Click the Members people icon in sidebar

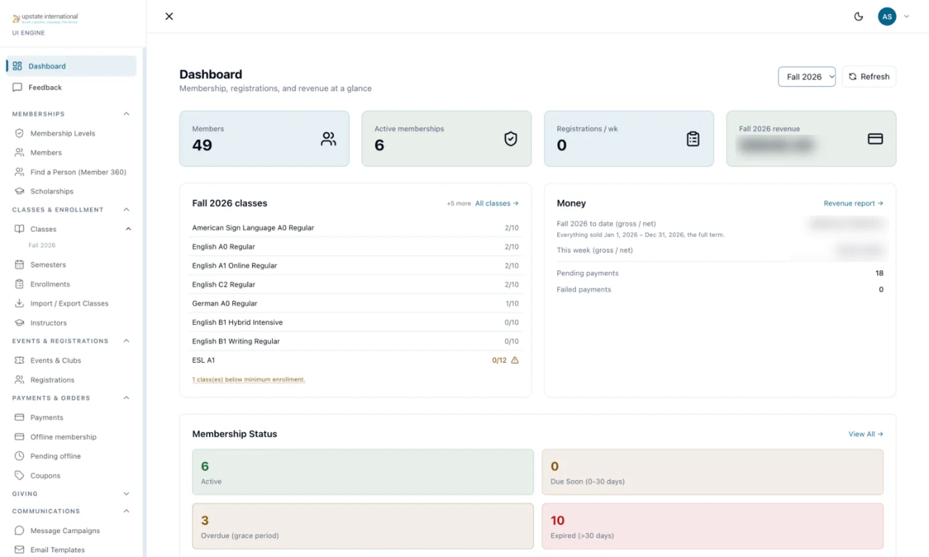point(19,153)
